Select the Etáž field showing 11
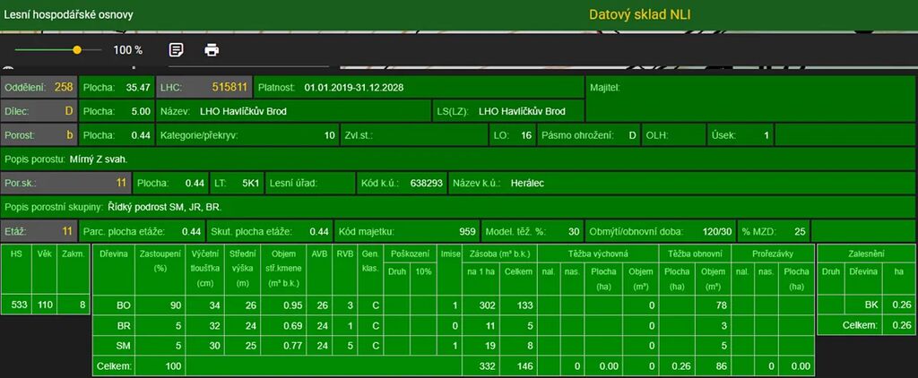This screenshot has height=378, width=918. [39, 230]
